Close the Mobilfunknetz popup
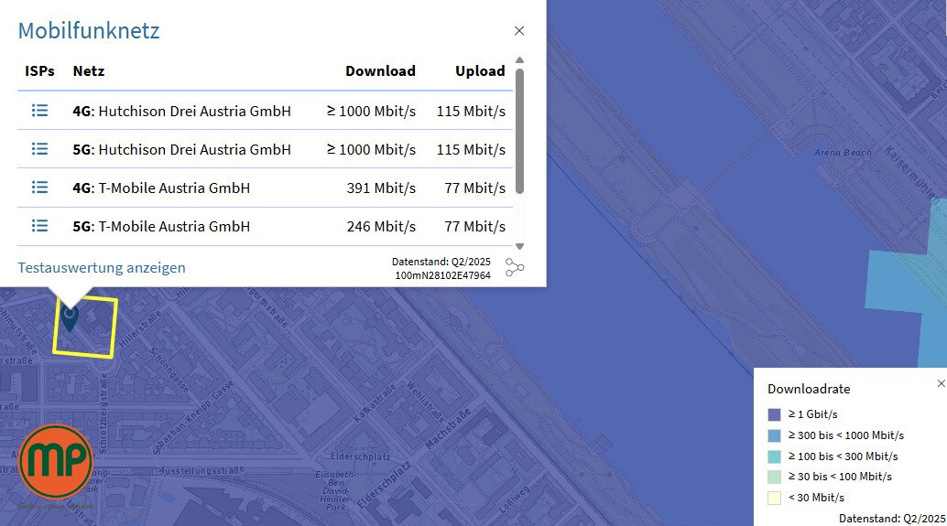The image size is (947, 526). (x=519, y=31)
